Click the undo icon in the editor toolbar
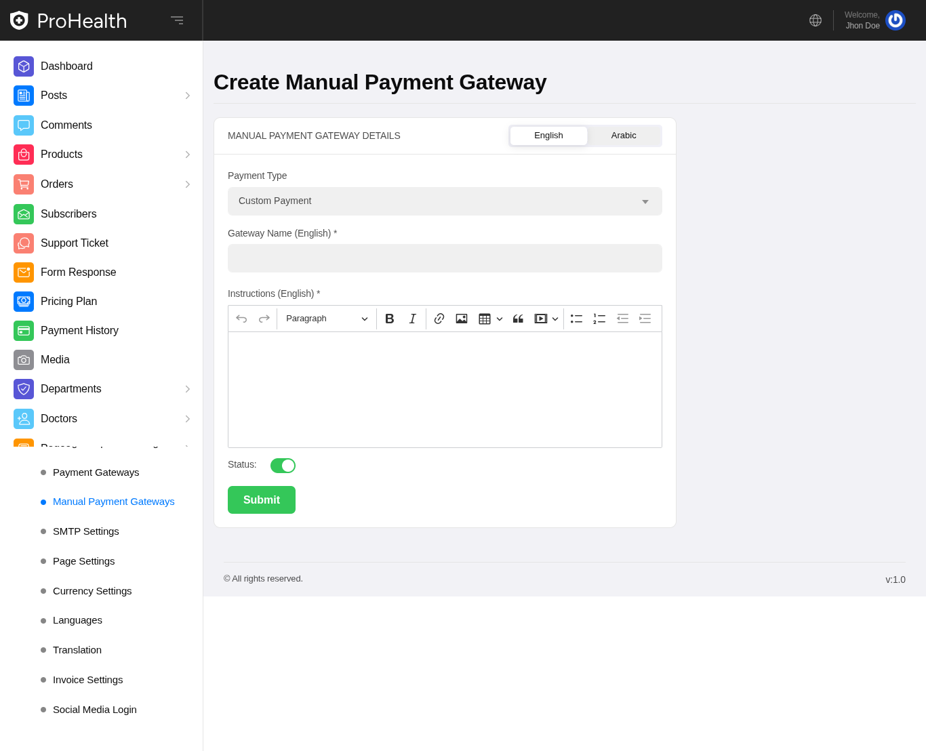This screenshot has width=926, height=751. click(x=241, y=319)
